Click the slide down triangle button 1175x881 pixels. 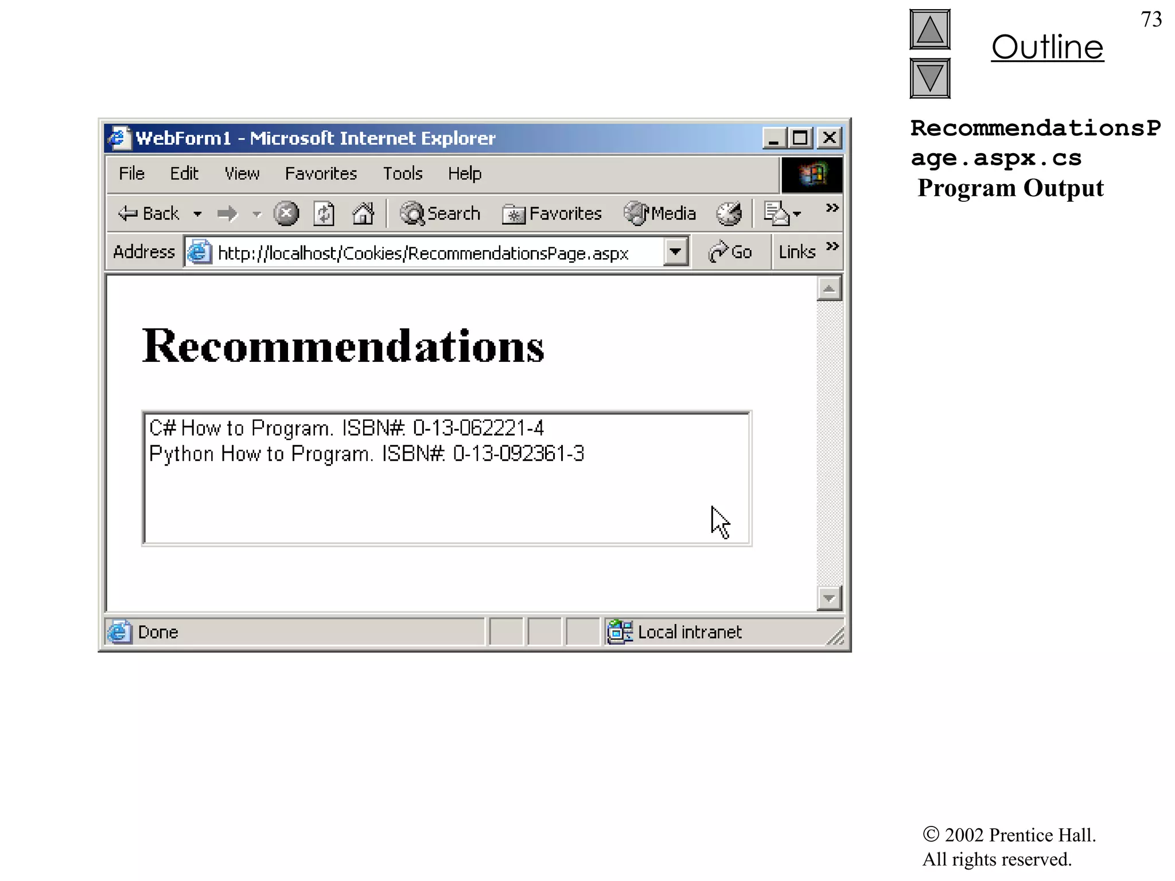[930, 78]
